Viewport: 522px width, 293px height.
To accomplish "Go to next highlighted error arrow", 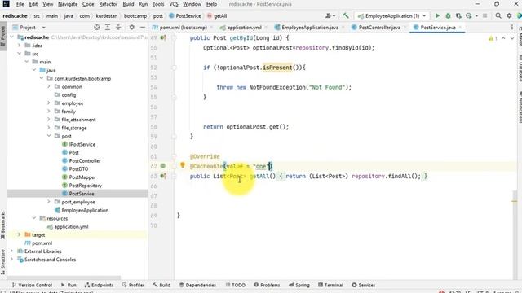I will [512, 38].
